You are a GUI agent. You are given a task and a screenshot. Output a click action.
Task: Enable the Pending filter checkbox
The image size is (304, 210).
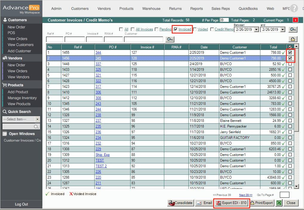pos(156,29)
